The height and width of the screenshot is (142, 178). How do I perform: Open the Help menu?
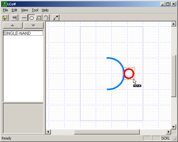click(45, 10)
